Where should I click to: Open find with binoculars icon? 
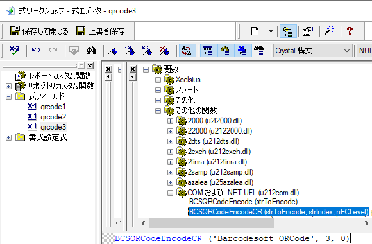pos(91,50)
